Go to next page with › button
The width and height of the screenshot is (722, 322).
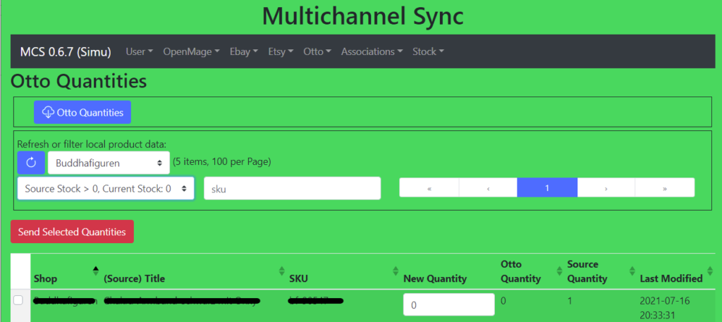(x=606, y=188)
